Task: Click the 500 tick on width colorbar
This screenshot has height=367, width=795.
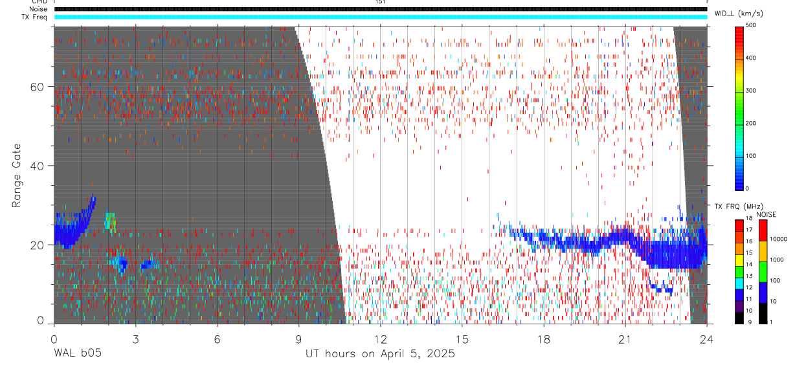Action: tap(750, 25)
